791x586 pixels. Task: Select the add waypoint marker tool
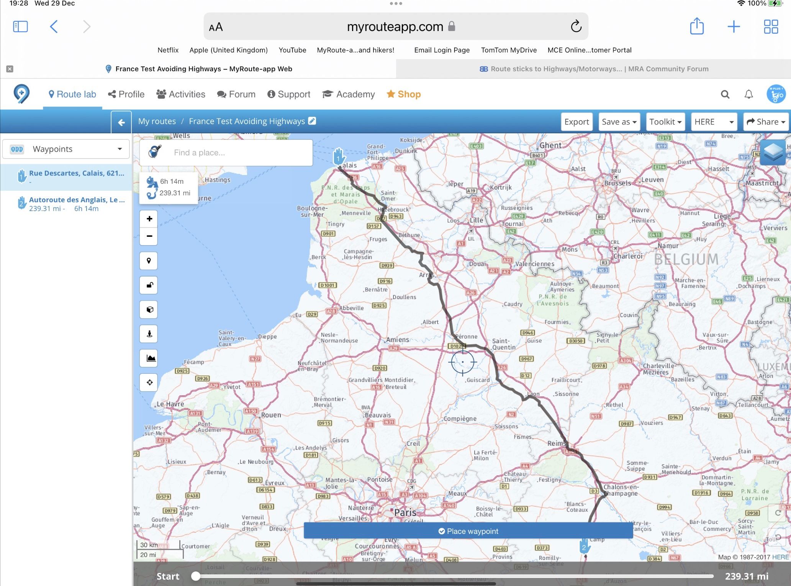point(149,261)
